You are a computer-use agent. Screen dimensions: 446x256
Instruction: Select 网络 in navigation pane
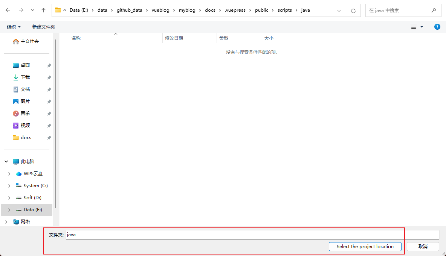(x=21, y=222)
